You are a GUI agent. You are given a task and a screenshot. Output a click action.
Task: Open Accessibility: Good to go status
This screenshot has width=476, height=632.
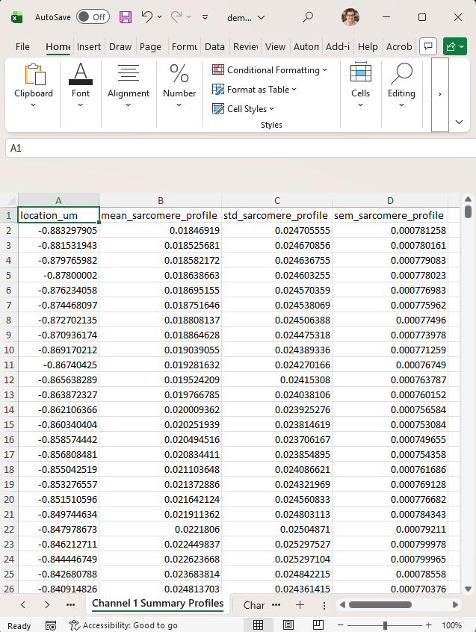click(x=124, y=625)
